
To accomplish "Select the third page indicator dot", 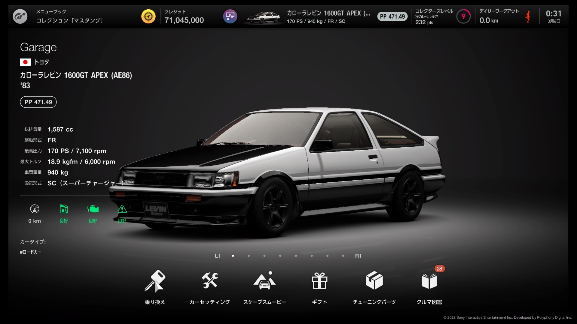I will 264,256.
